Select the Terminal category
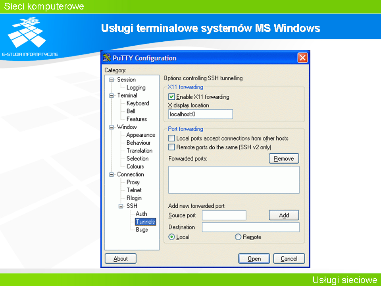 click(127, 95)
